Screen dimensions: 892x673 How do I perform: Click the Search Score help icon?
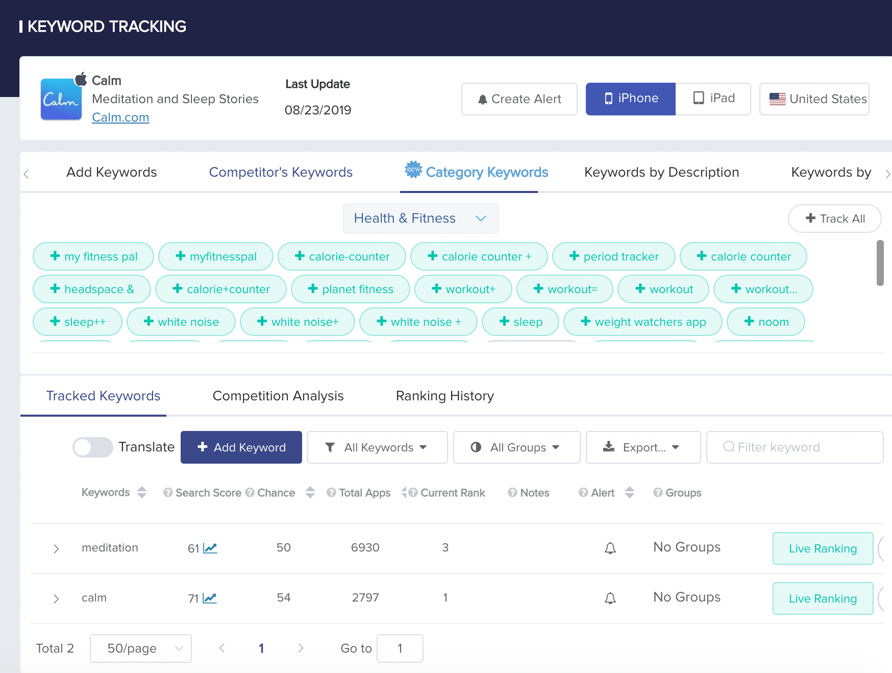[168, 493]
